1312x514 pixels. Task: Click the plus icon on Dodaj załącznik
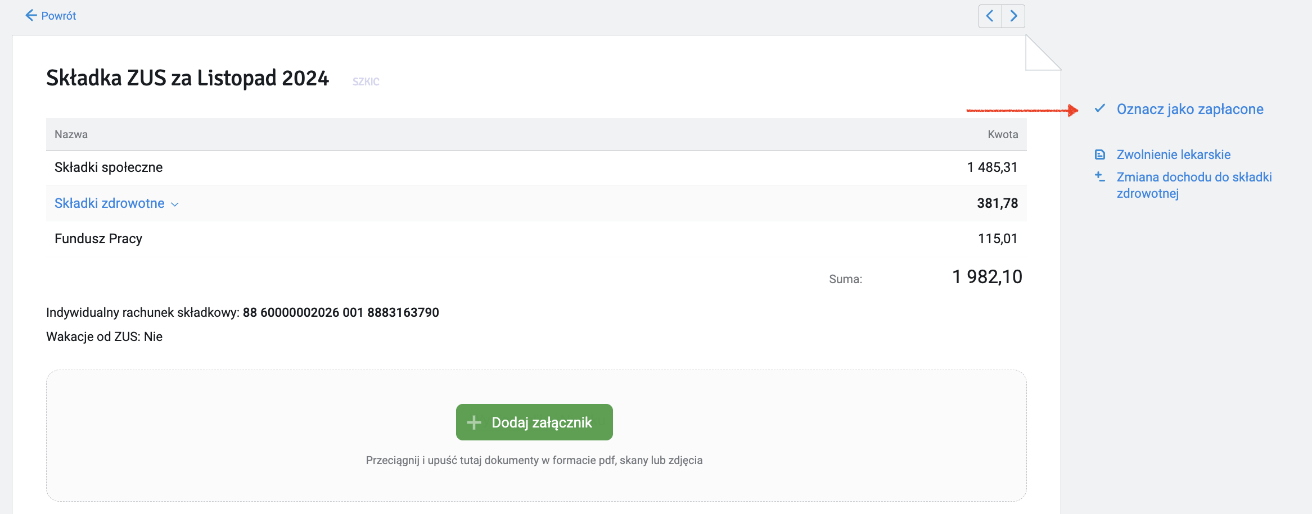(474, 422)
